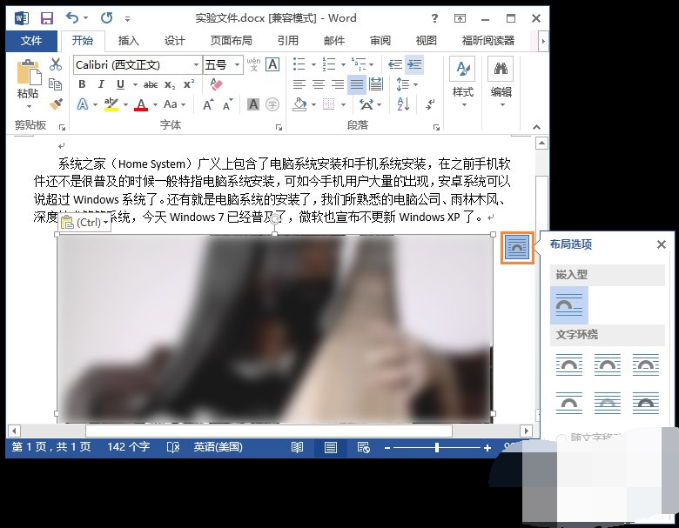Apply strikethrough formatting (abc)
Screen dimensions: 679x528
(150, 84)
